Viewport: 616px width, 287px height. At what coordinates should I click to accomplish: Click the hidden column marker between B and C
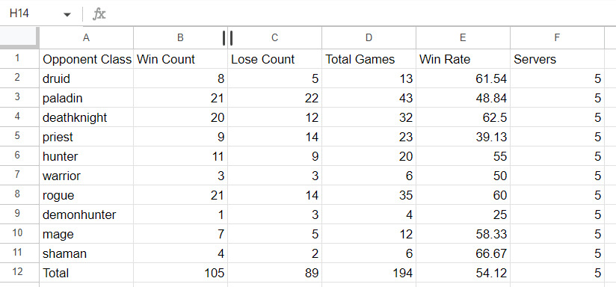227,38
